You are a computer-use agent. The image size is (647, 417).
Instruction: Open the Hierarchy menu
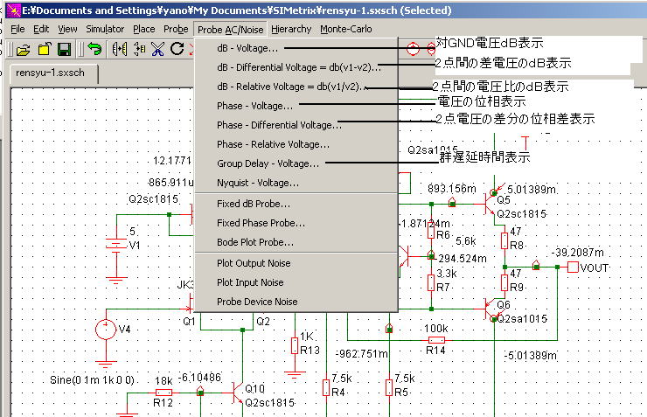pyautogui.click(x=291, y=29)
